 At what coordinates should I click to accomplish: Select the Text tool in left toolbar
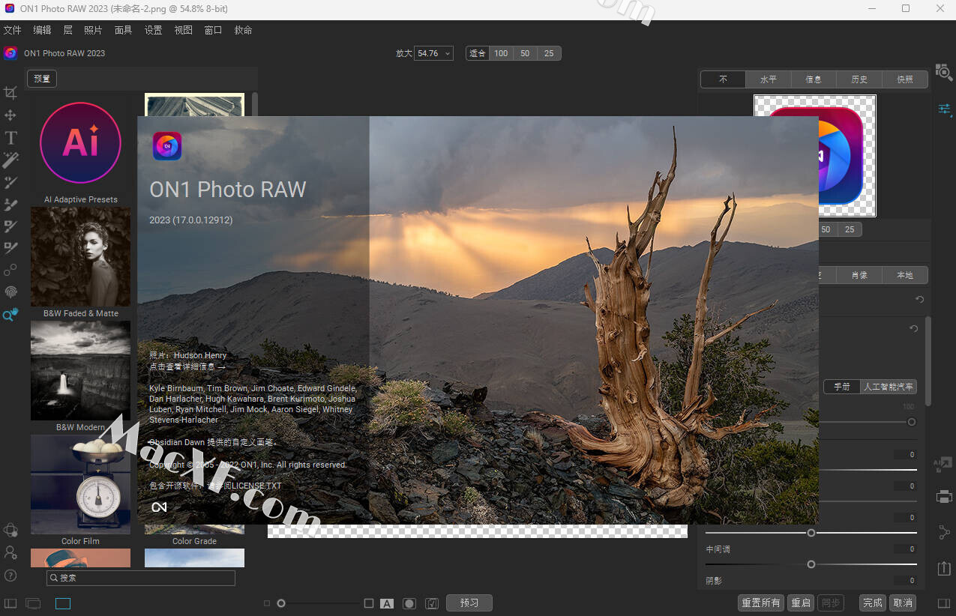pos(10,138)
